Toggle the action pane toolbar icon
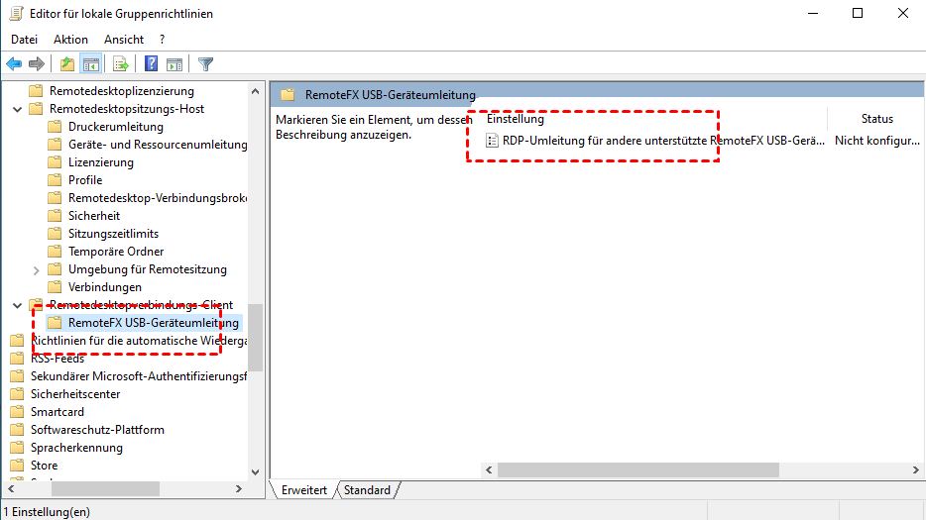 pos(174,63)
